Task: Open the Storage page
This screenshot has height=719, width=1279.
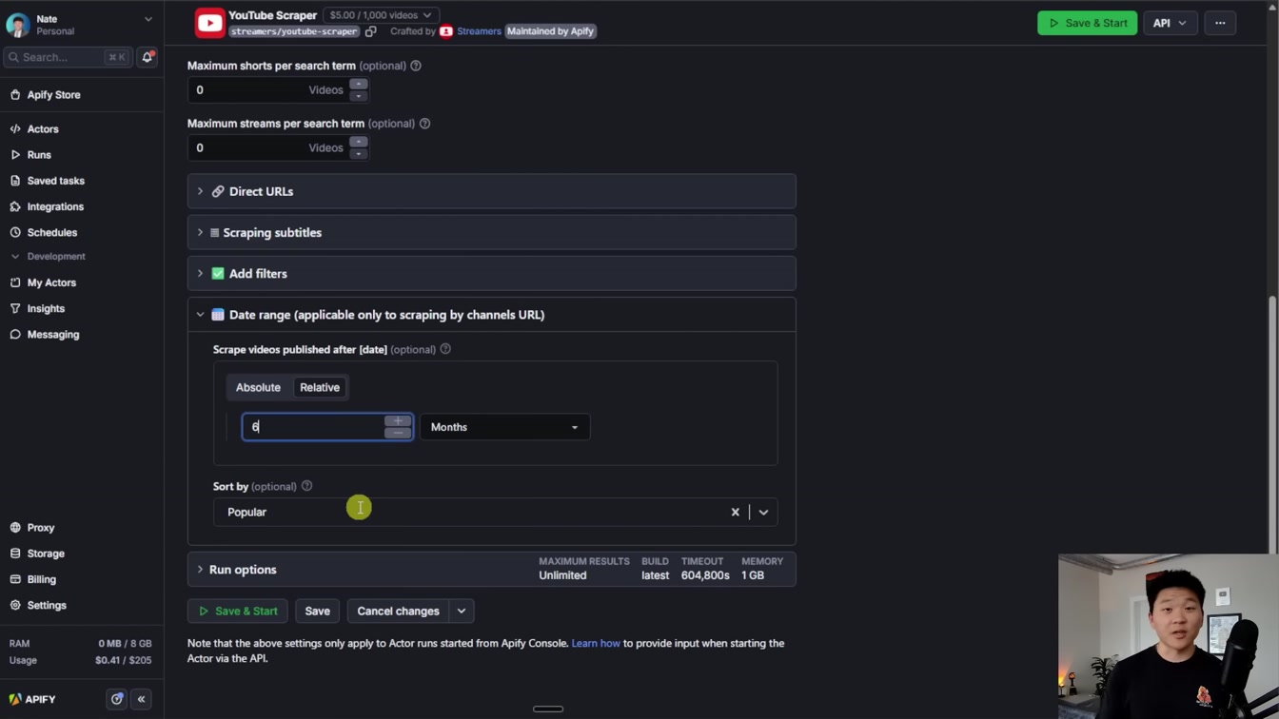Action: (46, 554)
